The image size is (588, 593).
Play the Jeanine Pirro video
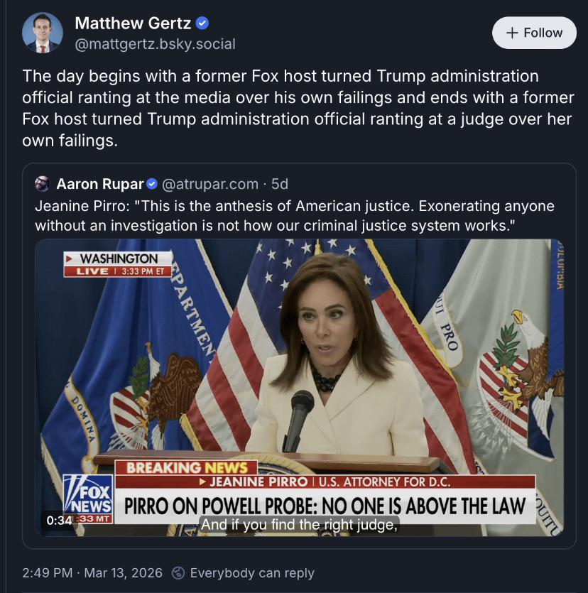coord(299,387)
